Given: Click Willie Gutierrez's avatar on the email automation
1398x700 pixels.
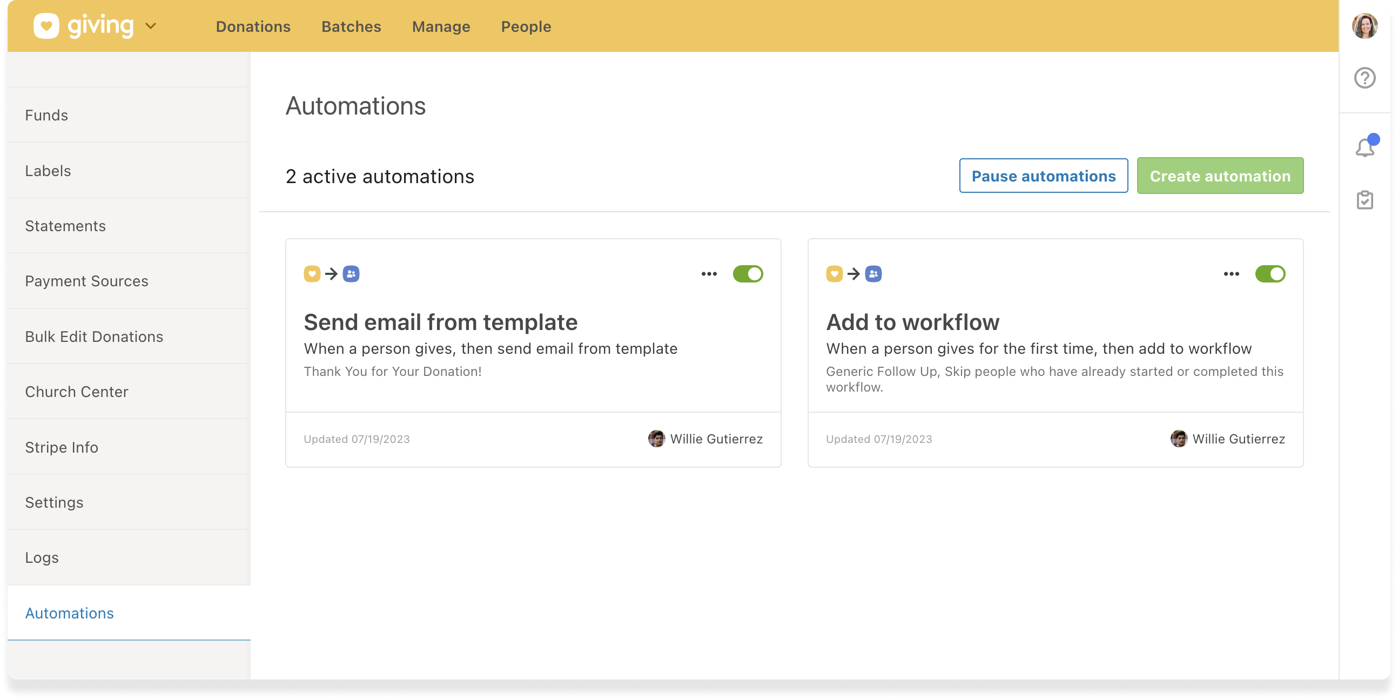Looking at the screenshot, I should click(x=657, y=440).
